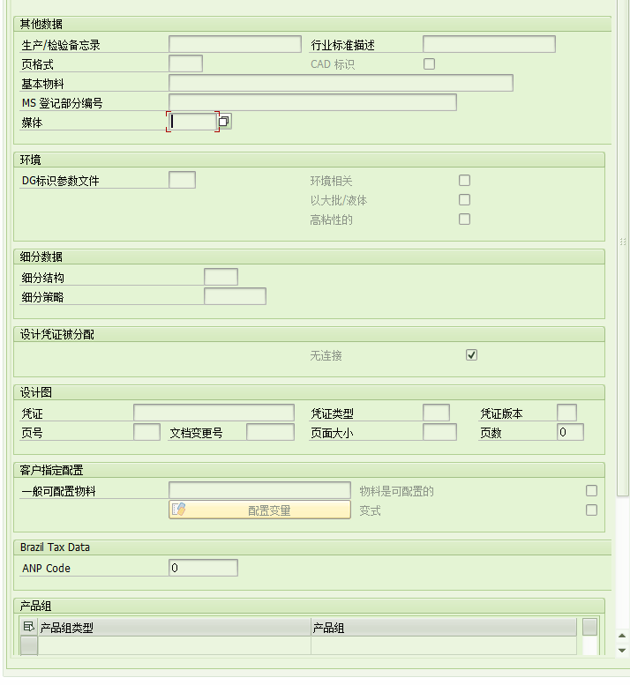Click the scroll down arrow at bottom right
This screenshot has height=685, width=630.
tap(622, 650)
